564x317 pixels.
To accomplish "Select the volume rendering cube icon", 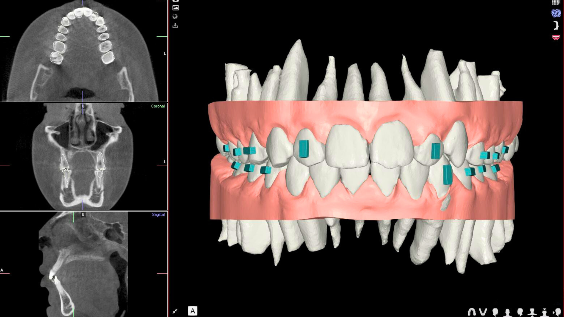I will click(555, 3).
